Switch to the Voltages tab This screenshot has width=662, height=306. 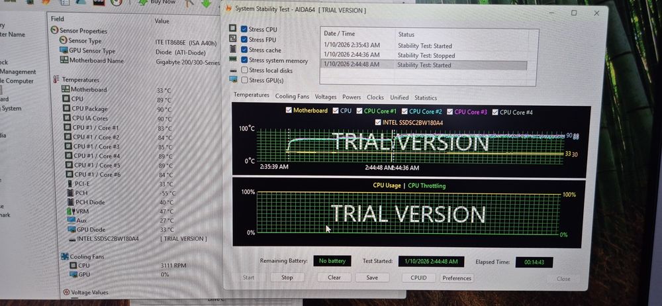point(326,97)
